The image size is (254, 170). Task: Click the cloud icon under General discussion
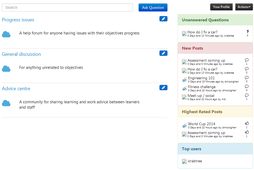tap(6, 69)
